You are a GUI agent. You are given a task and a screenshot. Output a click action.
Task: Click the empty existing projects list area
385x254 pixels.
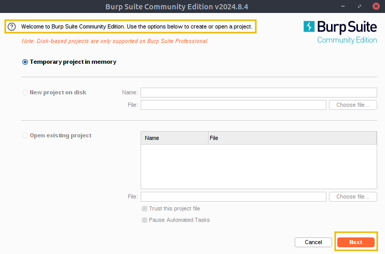coord(259,166)
